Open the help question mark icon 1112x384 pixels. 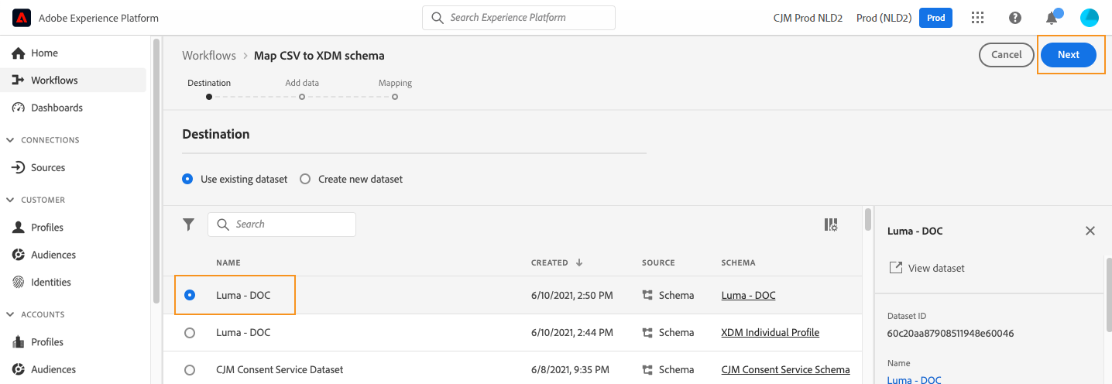coord(1015,18)
